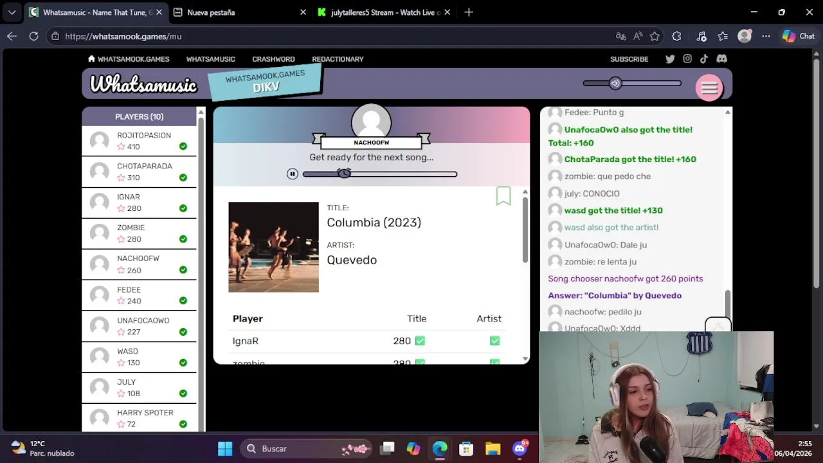Open the TikTok icon in header
This screenshot has width=823, height=463.
pyautogui.click(x=704, y=59)
